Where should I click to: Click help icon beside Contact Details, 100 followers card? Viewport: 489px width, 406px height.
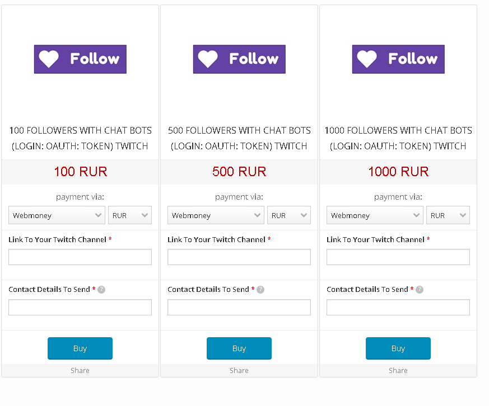point(101,290)
